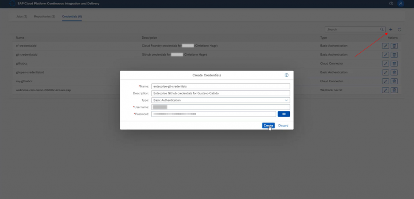The width and height of the screenshot is (414, 199).
Task: Select the my-githubcc name cell
Action: [24, 81]
